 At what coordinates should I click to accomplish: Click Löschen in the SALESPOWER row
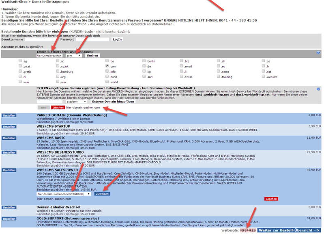[x=271, y=199]
